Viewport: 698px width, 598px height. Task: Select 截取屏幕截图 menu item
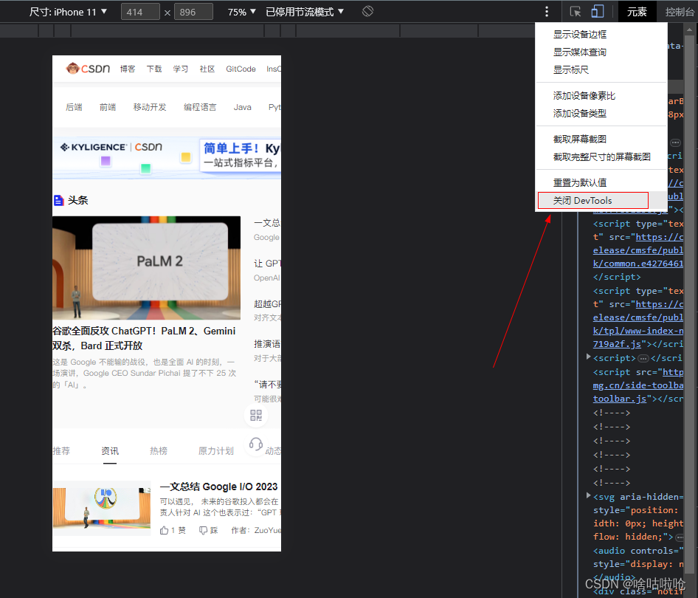point(601,140)
